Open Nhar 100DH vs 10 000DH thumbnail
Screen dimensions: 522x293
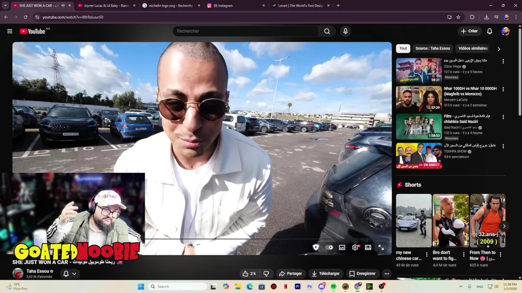click(419, 98)
